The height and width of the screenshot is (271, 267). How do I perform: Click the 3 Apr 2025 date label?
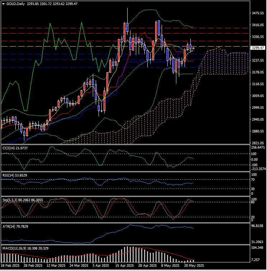101,266
